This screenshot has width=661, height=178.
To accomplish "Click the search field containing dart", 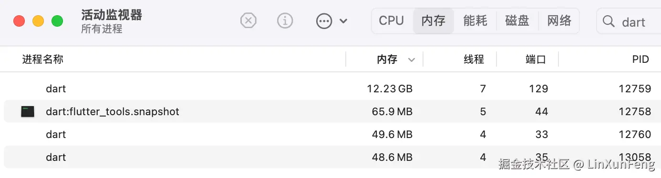I will coord(629,21).
